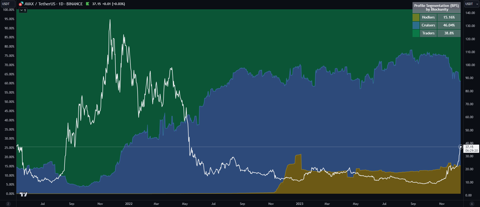Viewport: 480px width, 207px height.
Task: Toggle the A auto-scale button
Action: click(472, 204)
